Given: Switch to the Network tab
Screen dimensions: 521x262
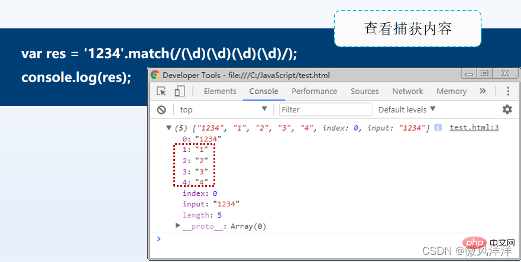Looking at the screenshot, I should tap(407, 91).
